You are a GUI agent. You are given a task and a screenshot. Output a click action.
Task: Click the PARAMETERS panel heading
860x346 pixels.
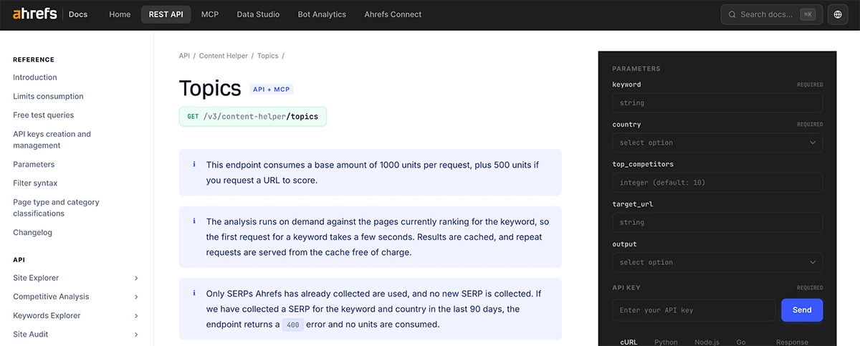[636, 69]
